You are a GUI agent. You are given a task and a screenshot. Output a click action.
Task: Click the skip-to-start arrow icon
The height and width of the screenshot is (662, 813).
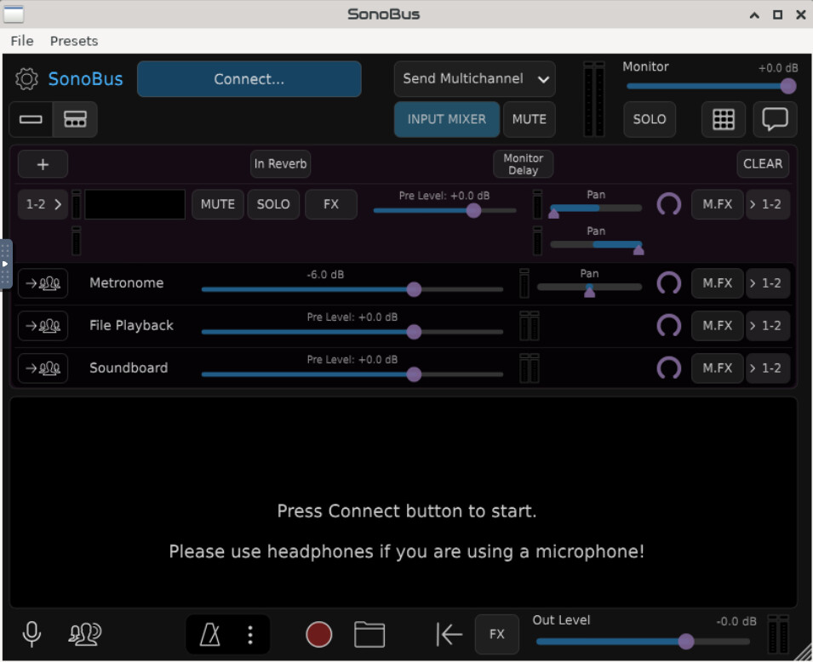[449, 634]
